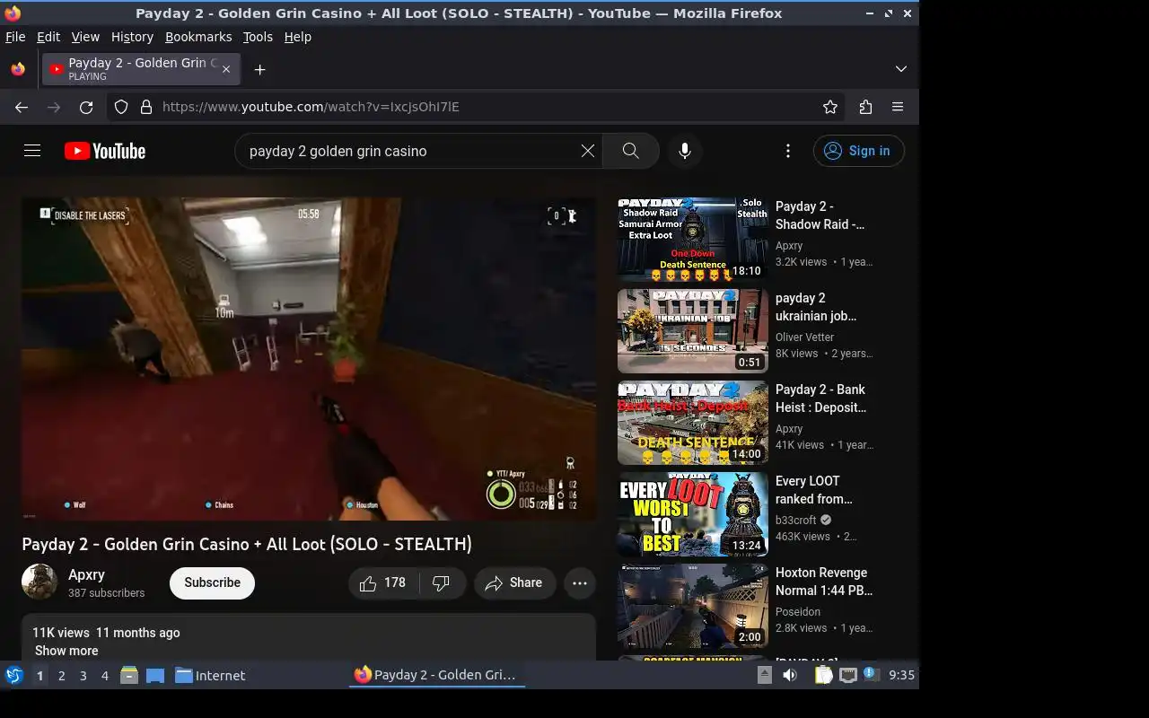The width and height of the screenshot is (1149, 718).
Task: Expand the list all tabs chevron
Action: coord(901,69)
